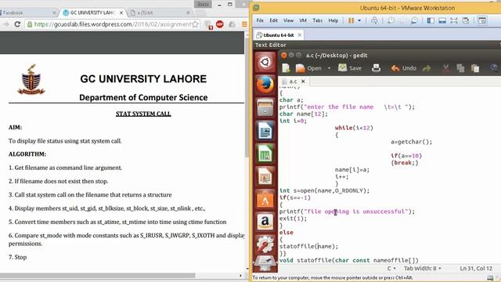Screen dimensions: 501x282
Task: Click the 'int s=open(name,O_RDONLY);' code line
Action: click(x=324, y=190)
